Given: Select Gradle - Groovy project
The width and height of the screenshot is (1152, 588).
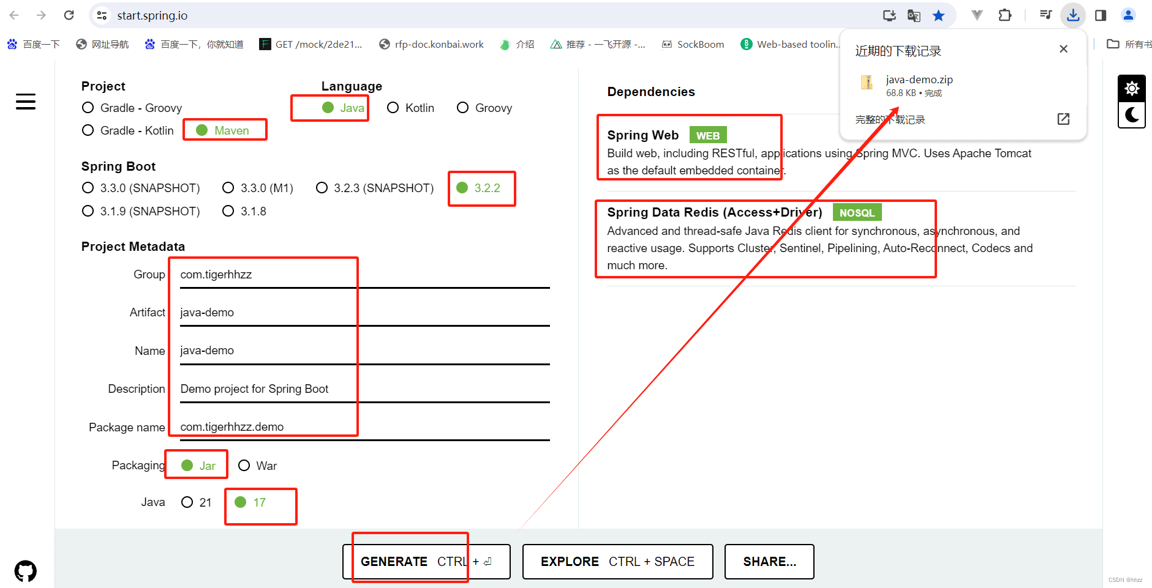Looking at the screenshot, I should [132, 108].
